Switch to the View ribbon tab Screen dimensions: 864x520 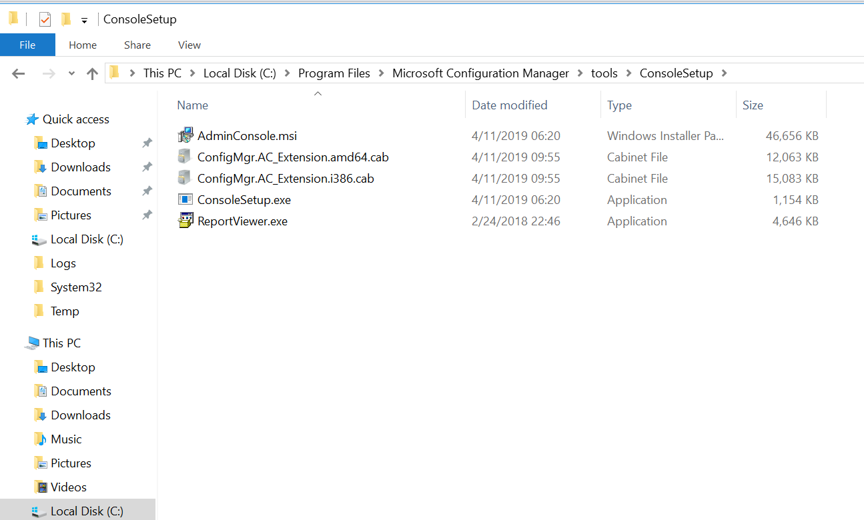pos(189,45)
